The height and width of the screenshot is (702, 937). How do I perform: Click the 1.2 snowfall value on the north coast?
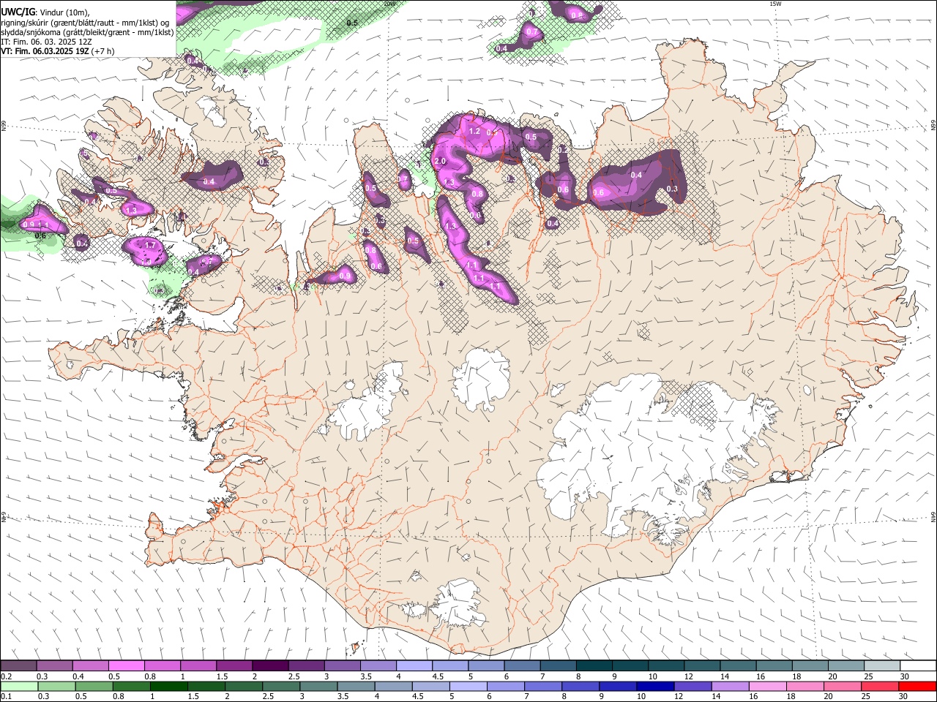474,132
